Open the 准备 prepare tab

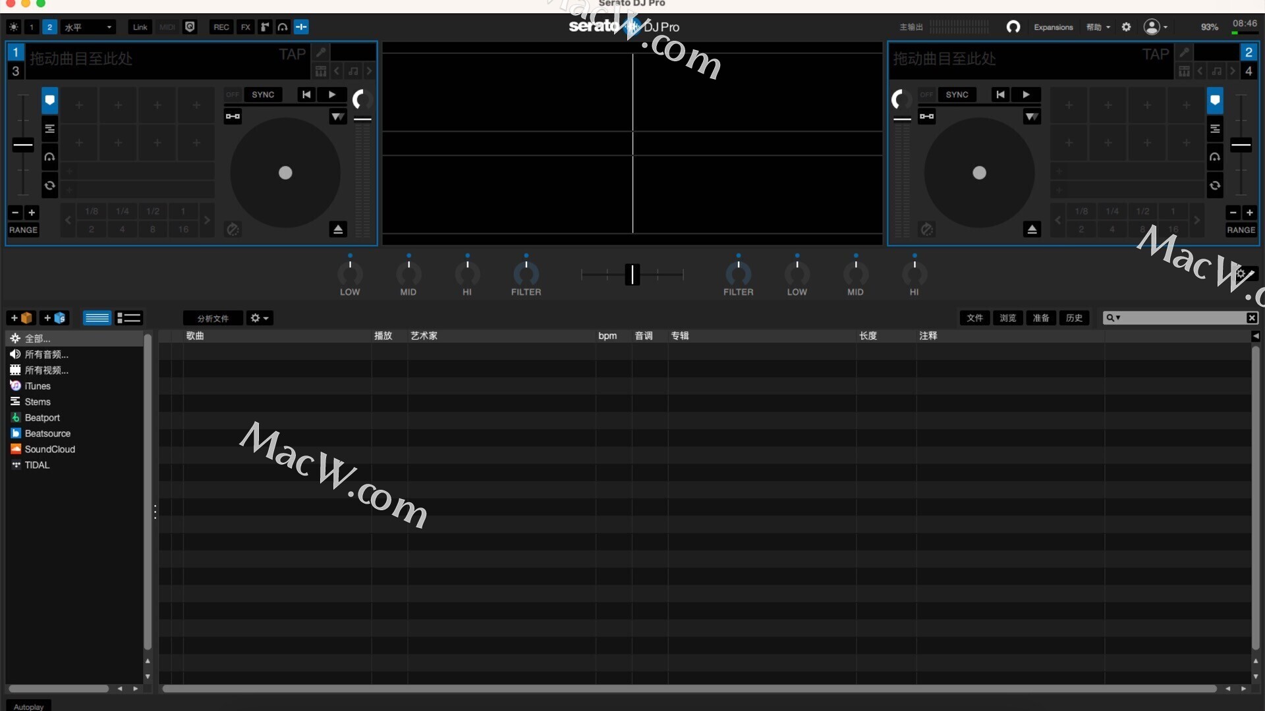point(1041,318)
